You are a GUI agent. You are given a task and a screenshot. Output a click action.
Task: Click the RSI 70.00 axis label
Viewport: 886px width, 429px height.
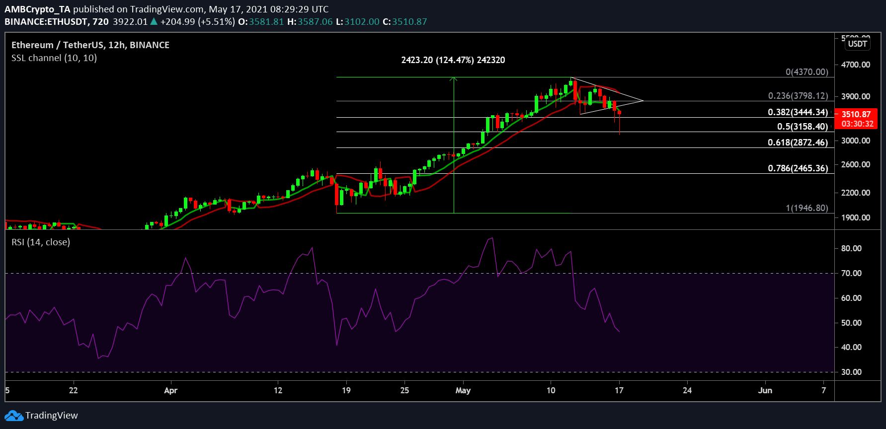pos(851,273)
